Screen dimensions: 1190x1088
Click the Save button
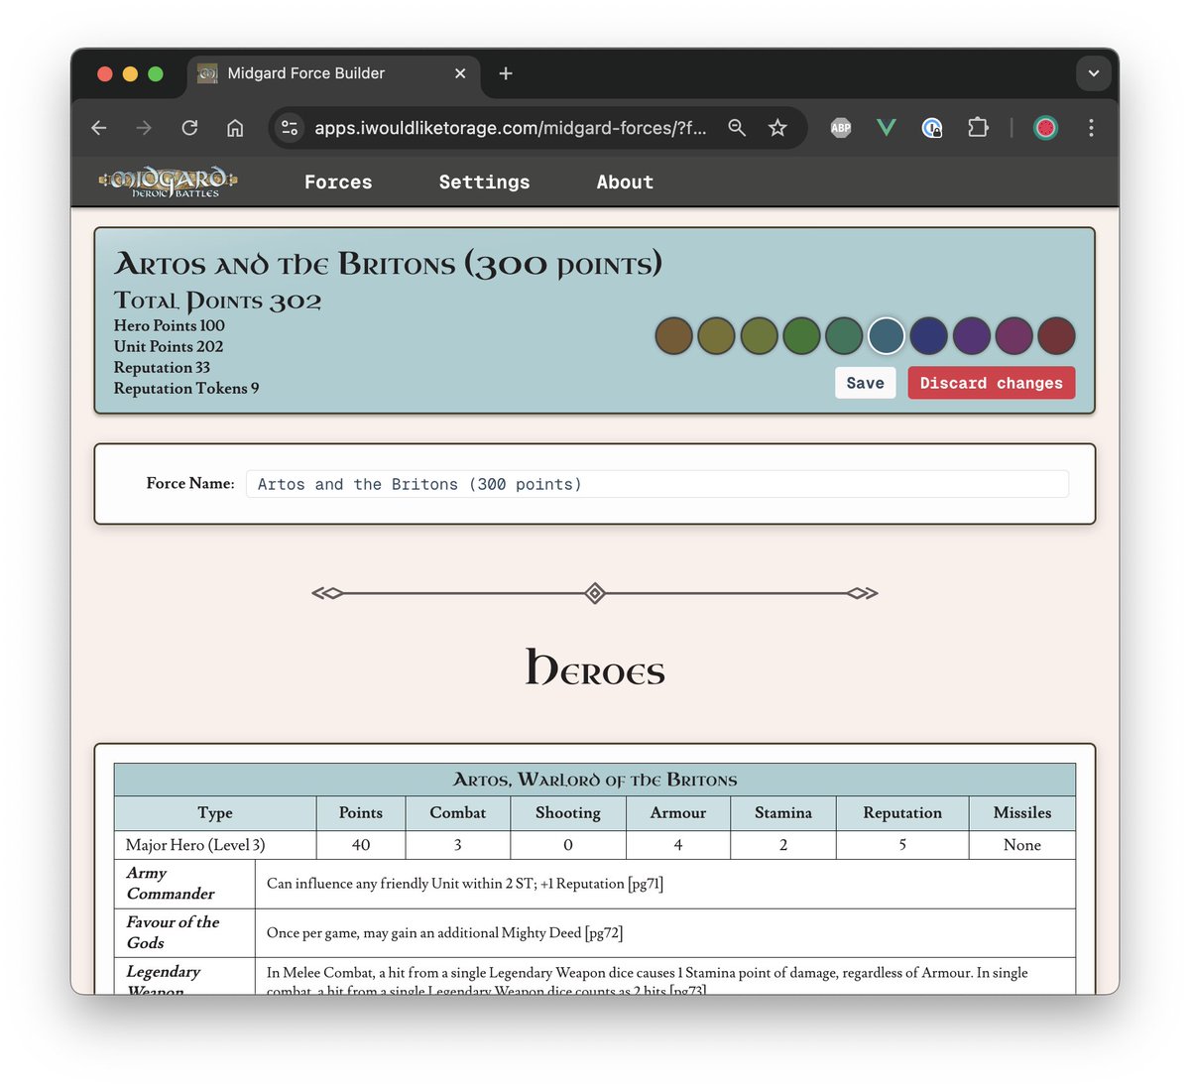pyautogui.click(x=866, y=383)
